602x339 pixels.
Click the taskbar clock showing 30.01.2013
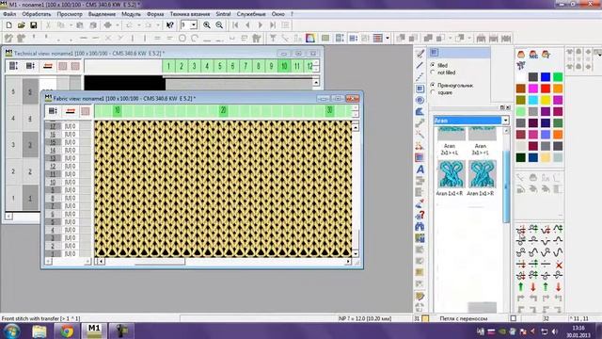pos(578,331)
